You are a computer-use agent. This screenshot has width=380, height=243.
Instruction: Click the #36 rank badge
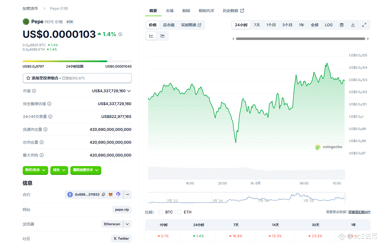tap(70, 22)
